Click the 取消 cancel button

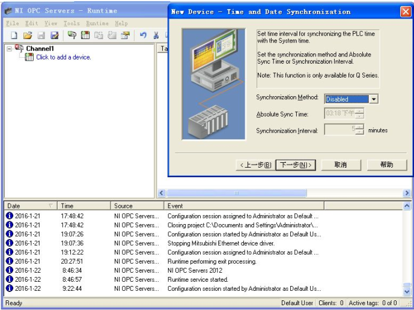tap(341, 165)
